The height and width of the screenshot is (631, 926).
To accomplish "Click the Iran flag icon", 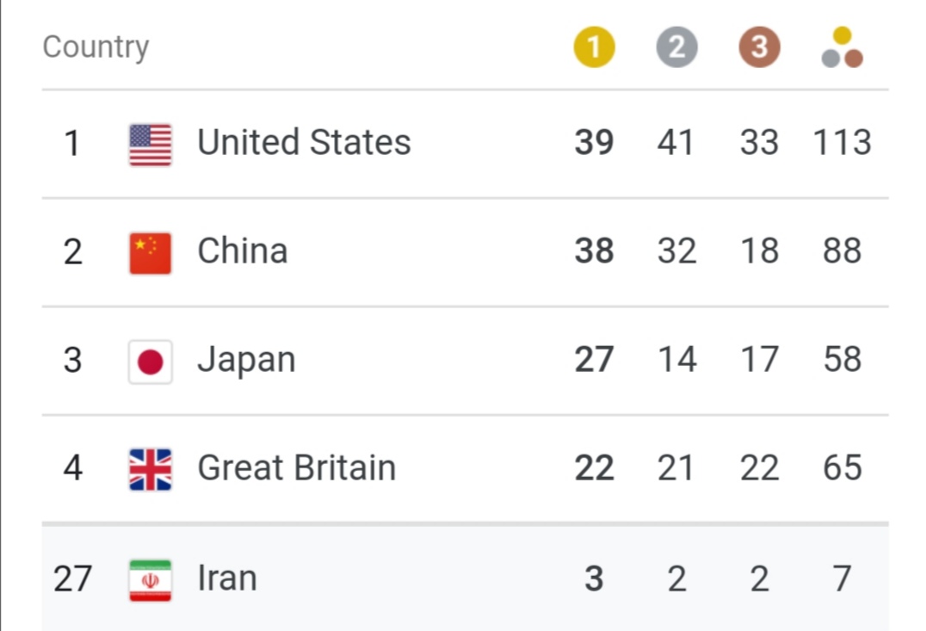I will tap(150, 578).
